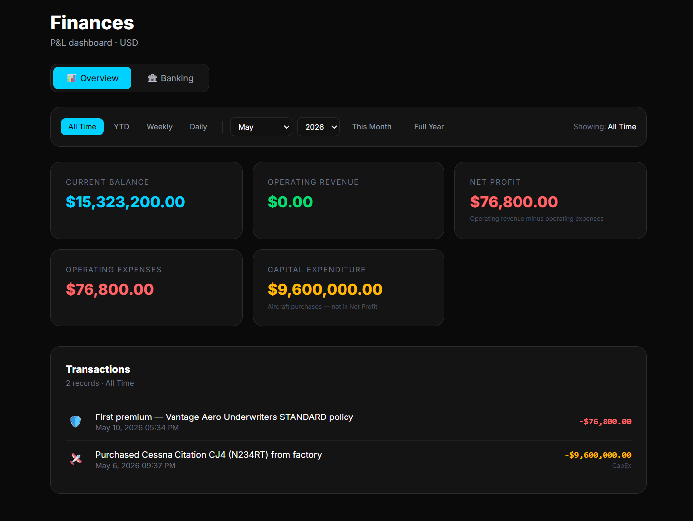Click the OPERATING EXPENSES card label
This screenshot has width=693, height=521.
pyautogui.click(x=113, y=270)
